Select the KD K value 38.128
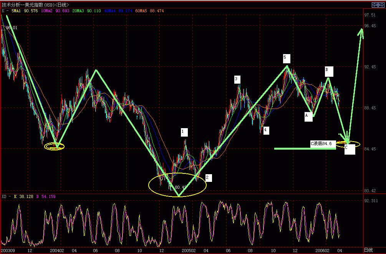This screenshot has height=254, width=386. (x=27, y=197)
